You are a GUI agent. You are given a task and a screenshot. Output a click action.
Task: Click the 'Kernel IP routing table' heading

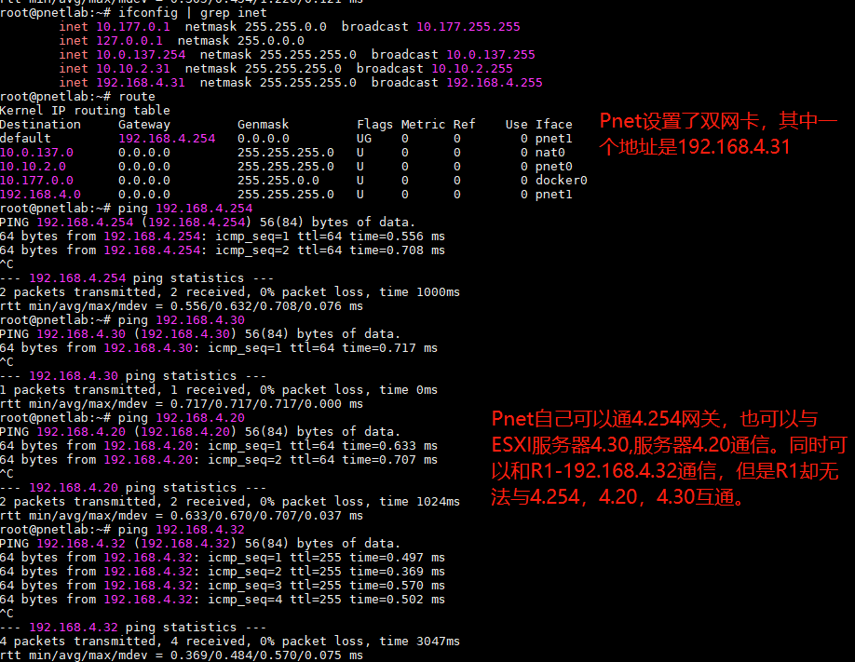coord(85,111)
